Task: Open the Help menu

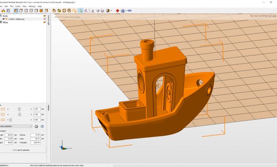Action: pos(40,6)
